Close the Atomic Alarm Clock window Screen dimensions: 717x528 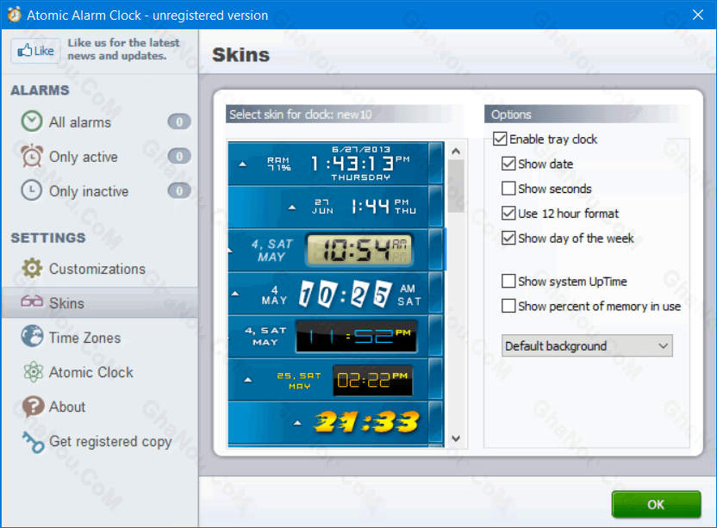(698, 15)
